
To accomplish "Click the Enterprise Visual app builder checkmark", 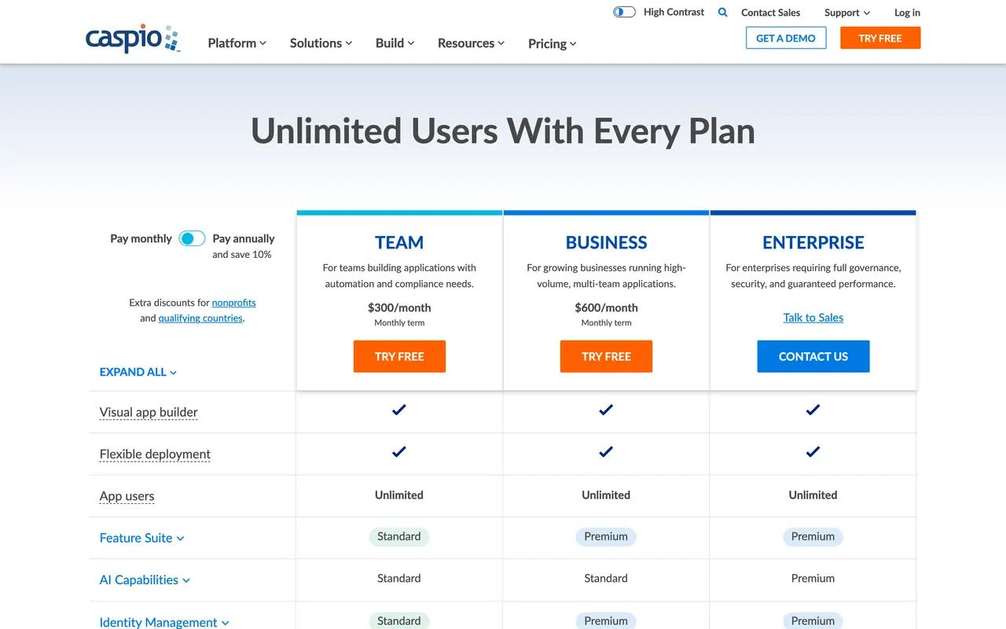I will click(813, 410).
